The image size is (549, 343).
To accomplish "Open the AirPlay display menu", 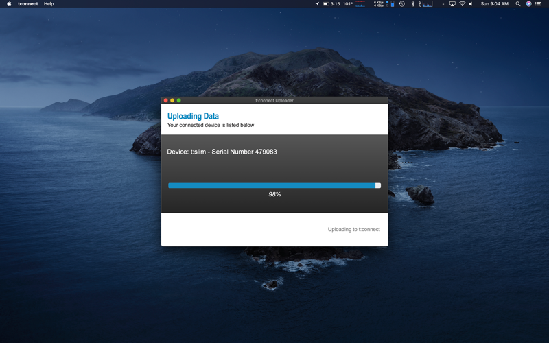I will (x=452, y=4).
